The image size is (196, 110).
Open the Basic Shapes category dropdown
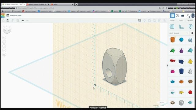[179, 33]
